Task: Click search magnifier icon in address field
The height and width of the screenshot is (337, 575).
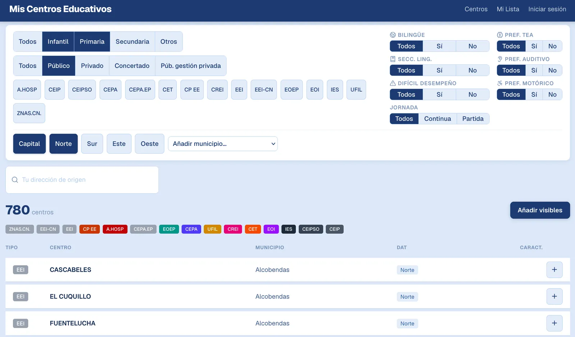Action: coord(15,180)
